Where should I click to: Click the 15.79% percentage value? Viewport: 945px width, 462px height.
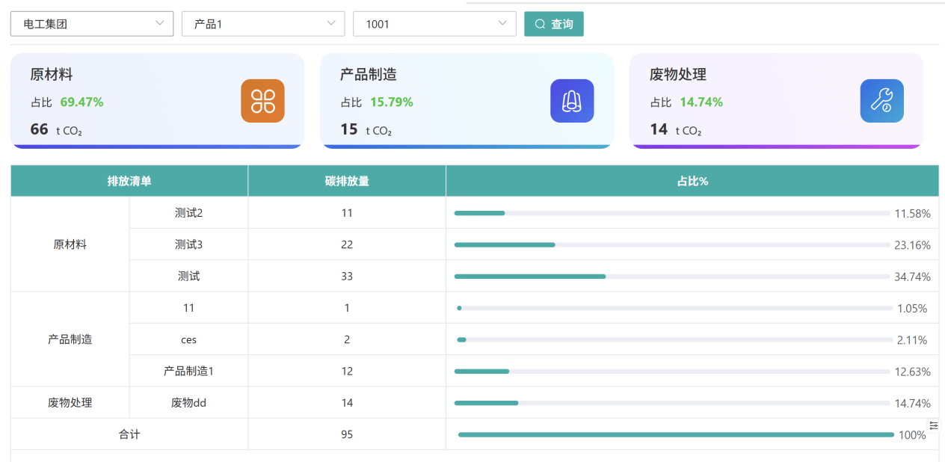point(392,102)
